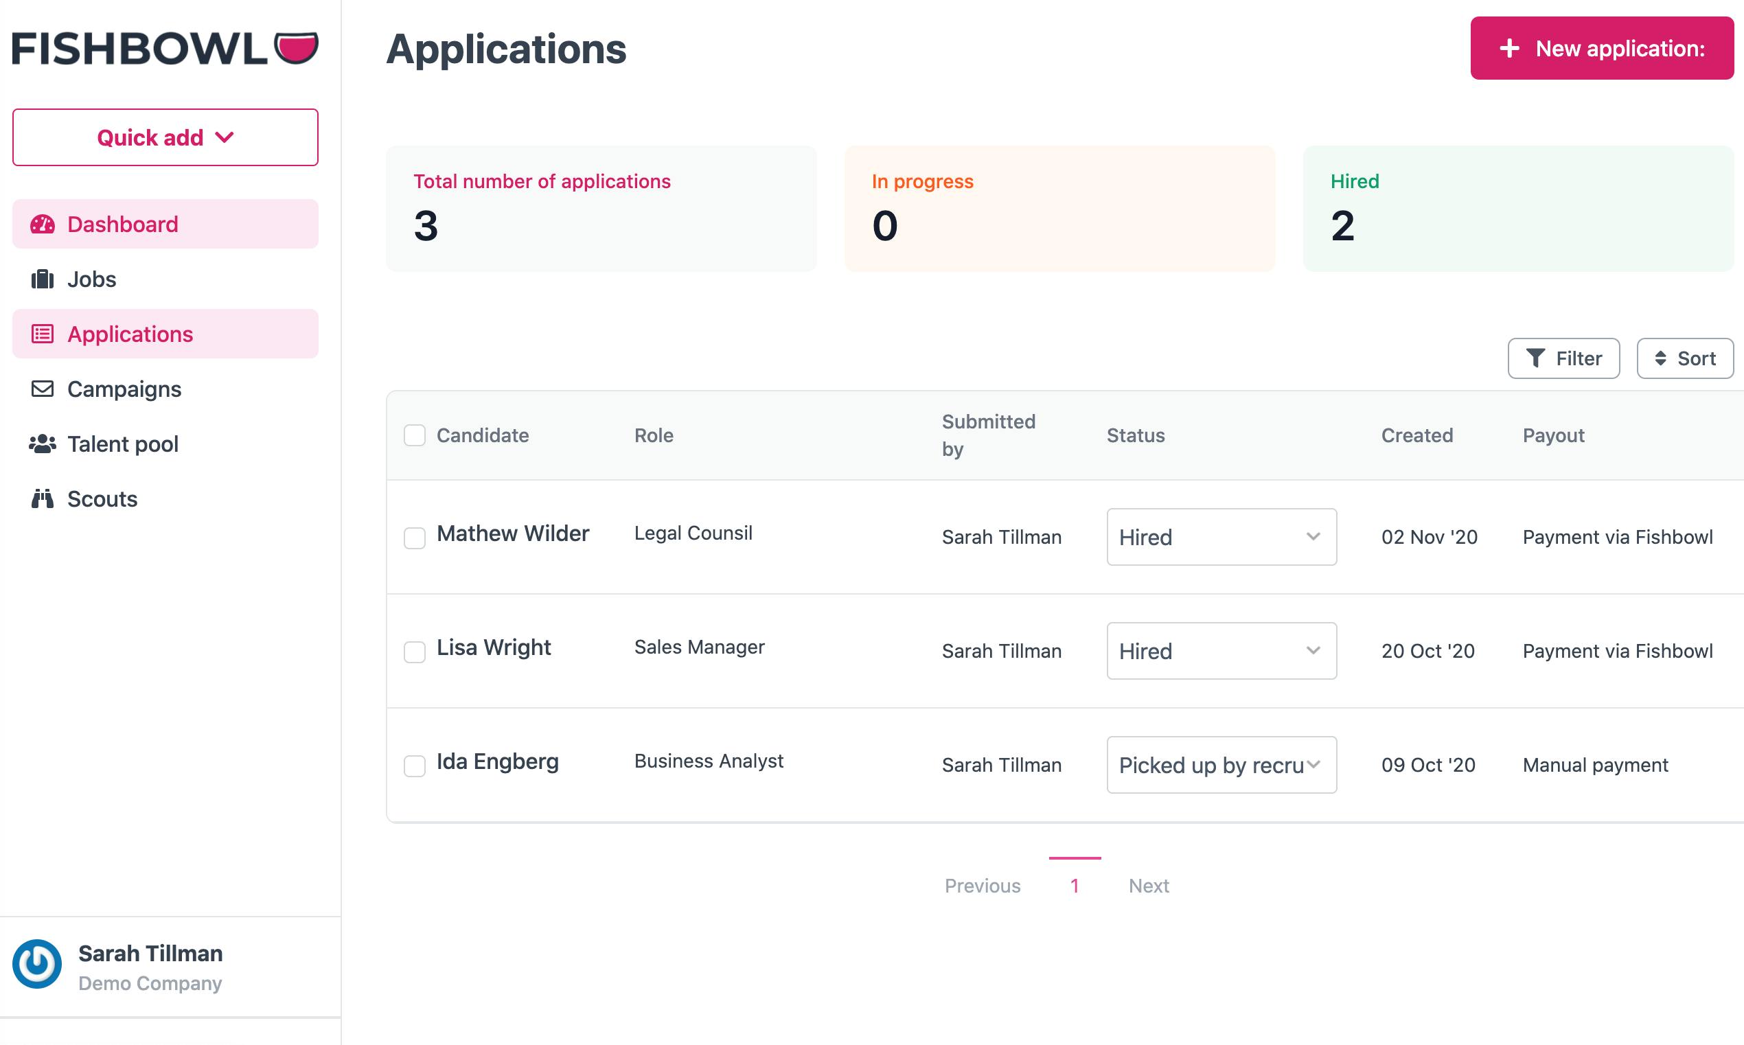Viewport: 1744px width, 1045px height.
Task: Click the Fishbowl logo bowl icon
Action: (x=296, y=48)
